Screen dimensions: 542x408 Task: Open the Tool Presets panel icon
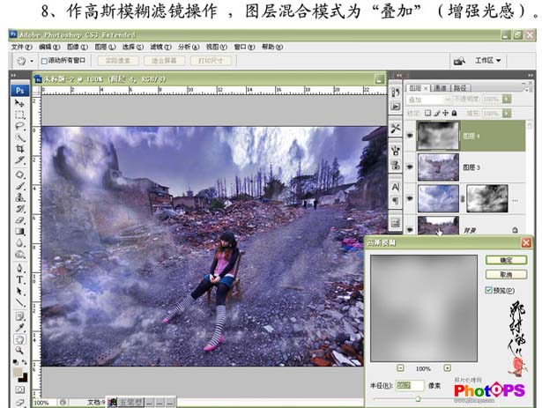coord(396,129)
